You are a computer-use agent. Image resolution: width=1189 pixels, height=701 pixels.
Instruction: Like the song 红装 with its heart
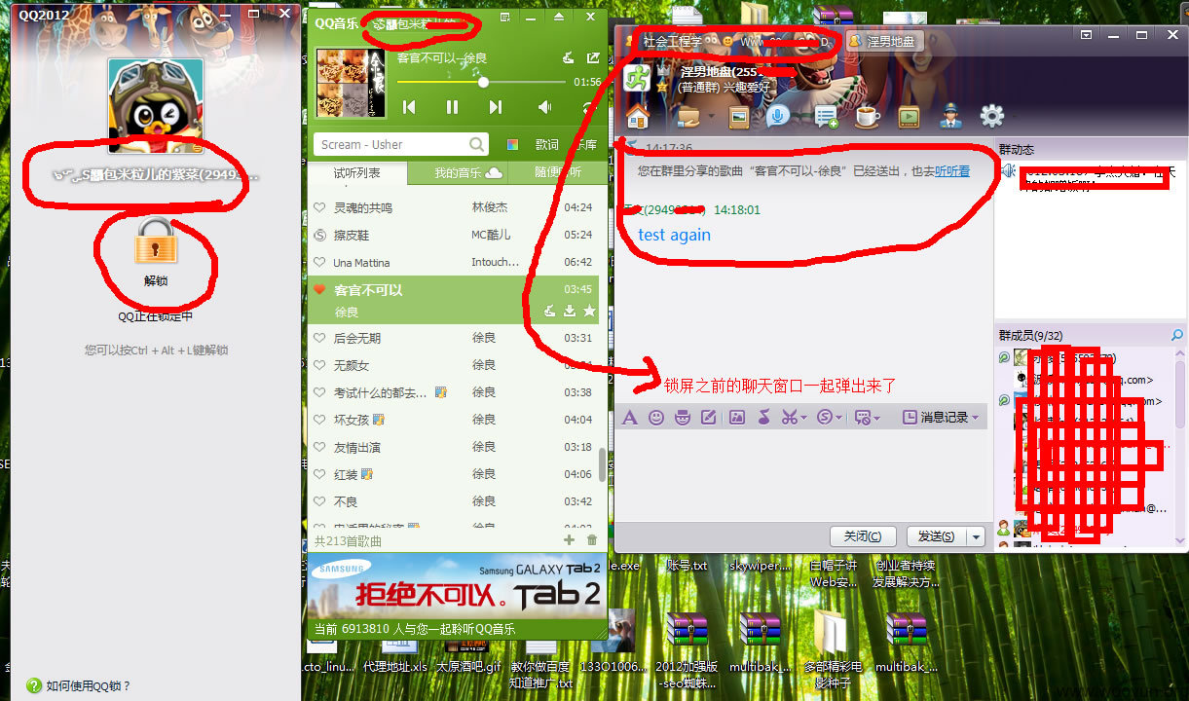tap(319, 474)
